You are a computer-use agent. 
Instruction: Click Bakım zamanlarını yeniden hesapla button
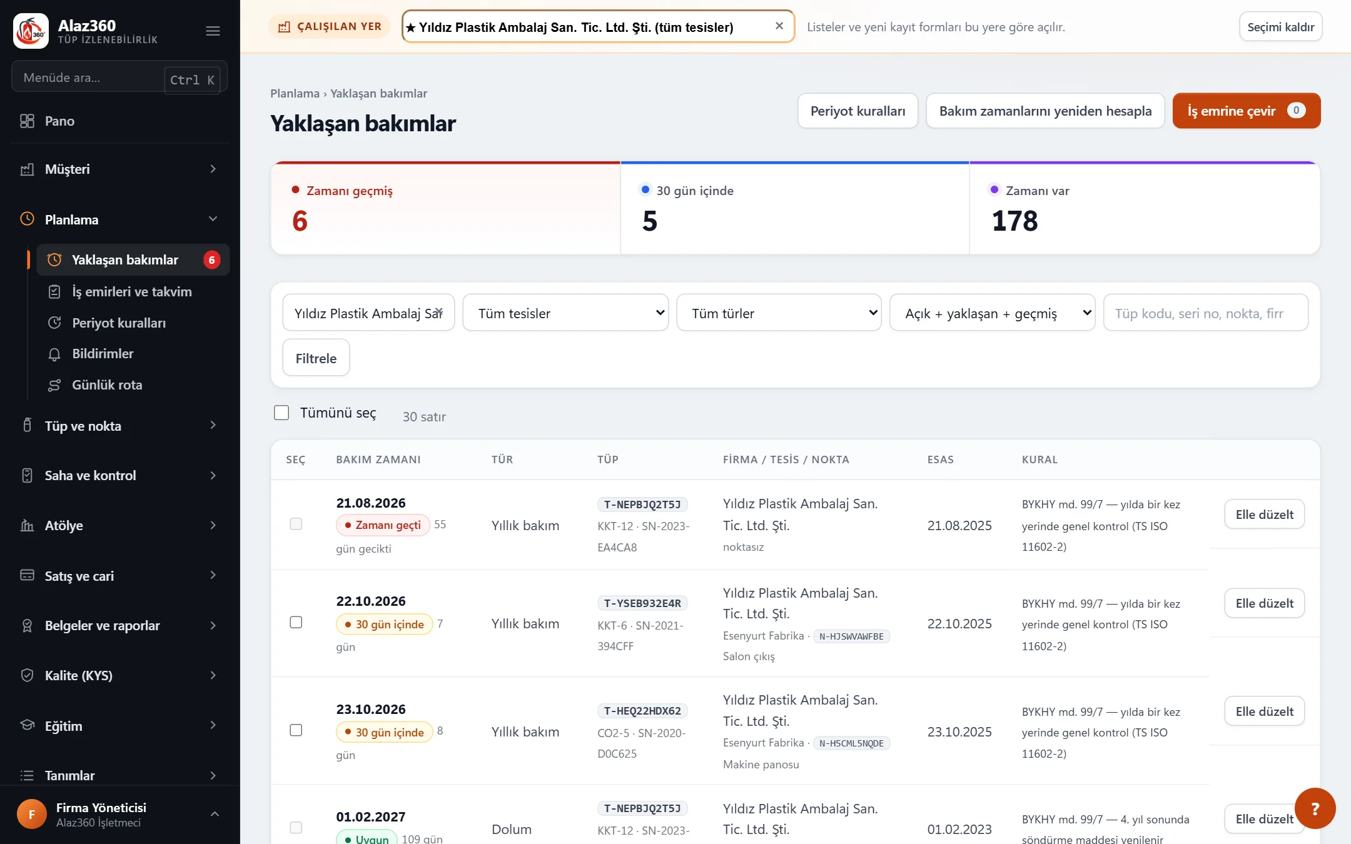(1045, 111)
